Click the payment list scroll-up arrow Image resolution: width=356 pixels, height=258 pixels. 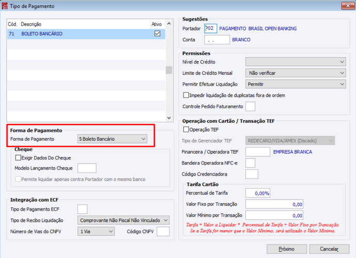coord(169,23)
